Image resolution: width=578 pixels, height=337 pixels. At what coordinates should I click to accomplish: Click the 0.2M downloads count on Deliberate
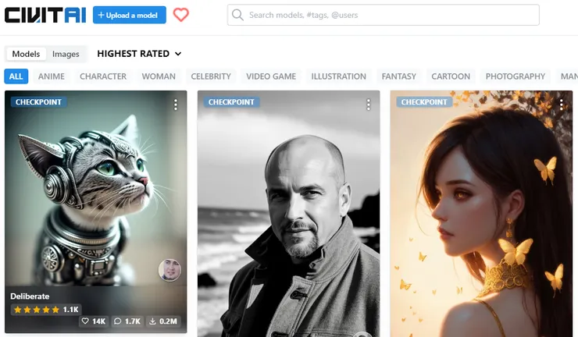163,321
